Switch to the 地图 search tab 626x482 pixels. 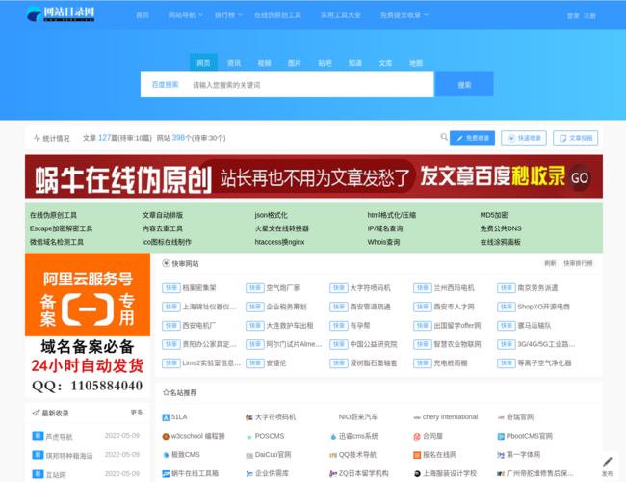tap(416, 63)
